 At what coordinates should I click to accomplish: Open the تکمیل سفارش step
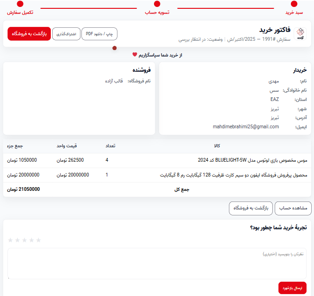[x=20, y=4]
